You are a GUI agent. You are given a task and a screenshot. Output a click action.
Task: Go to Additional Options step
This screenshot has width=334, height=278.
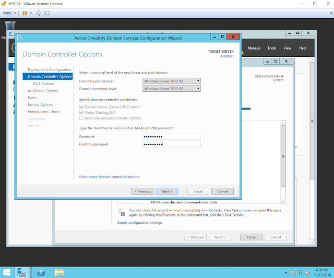coord(43,91)
